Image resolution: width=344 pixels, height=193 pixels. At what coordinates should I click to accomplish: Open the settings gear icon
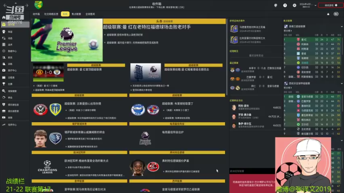click(294, 5)
